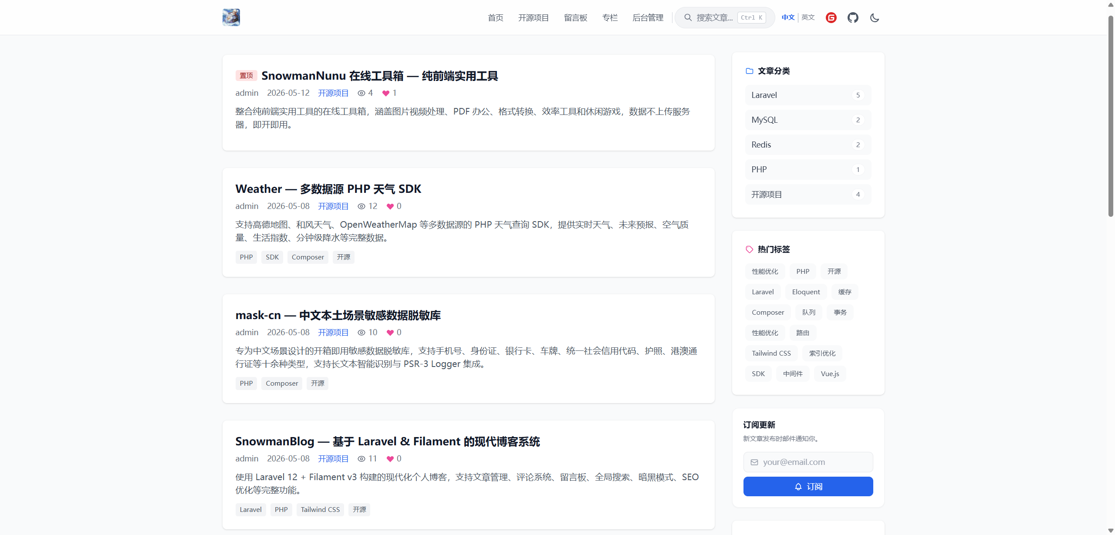Viewport: 1115px width, 535px height.
Task: Click views eye icon on mask-cn post
Action: 361,333
